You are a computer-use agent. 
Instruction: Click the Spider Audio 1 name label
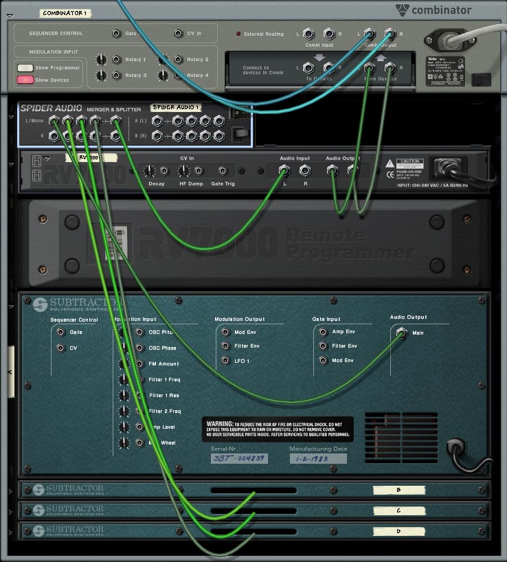[176, 107]
